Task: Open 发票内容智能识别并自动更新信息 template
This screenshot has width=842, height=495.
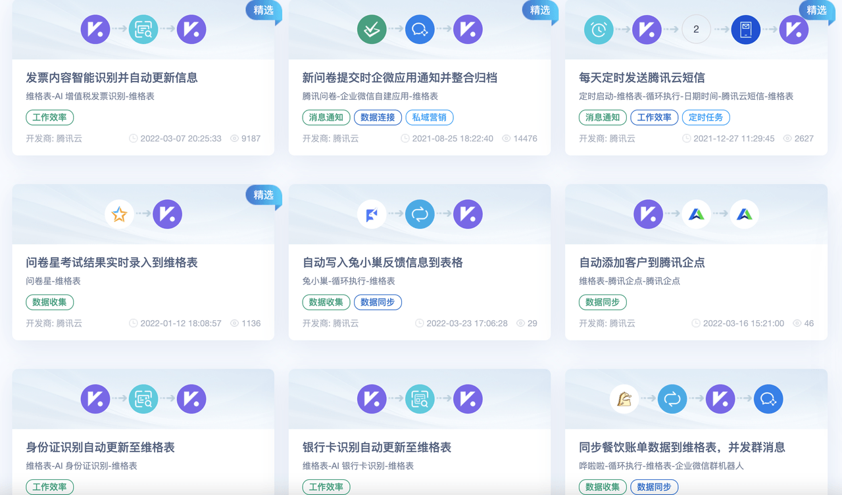Action: (x=112, y=78)
